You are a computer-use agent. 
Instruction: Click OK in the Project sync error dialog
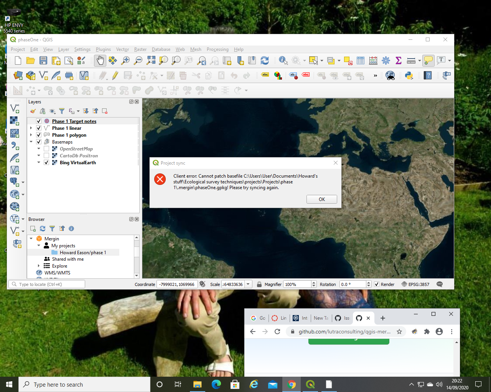(x=321, y=199)
